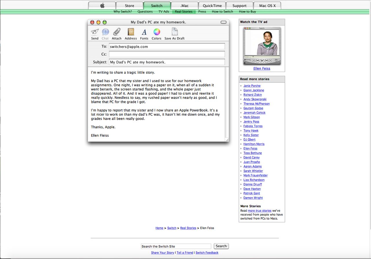Viewport: 371px width, 259px height.
Task: Click Why Switch? in subnavigation
Action: 123,12
